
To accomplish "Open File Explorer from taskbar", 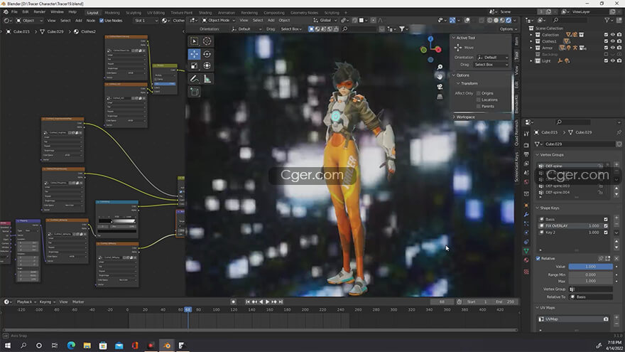I will (x=87, y=345).
